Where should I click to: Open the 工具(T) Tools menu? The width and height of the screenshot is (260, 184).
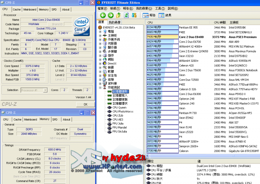click(160, 9)
